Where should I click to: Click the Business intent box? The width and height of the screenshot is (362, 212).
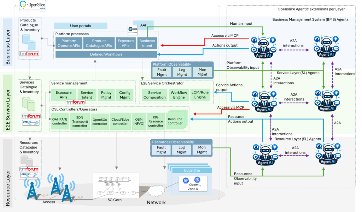tap(147, 43)
